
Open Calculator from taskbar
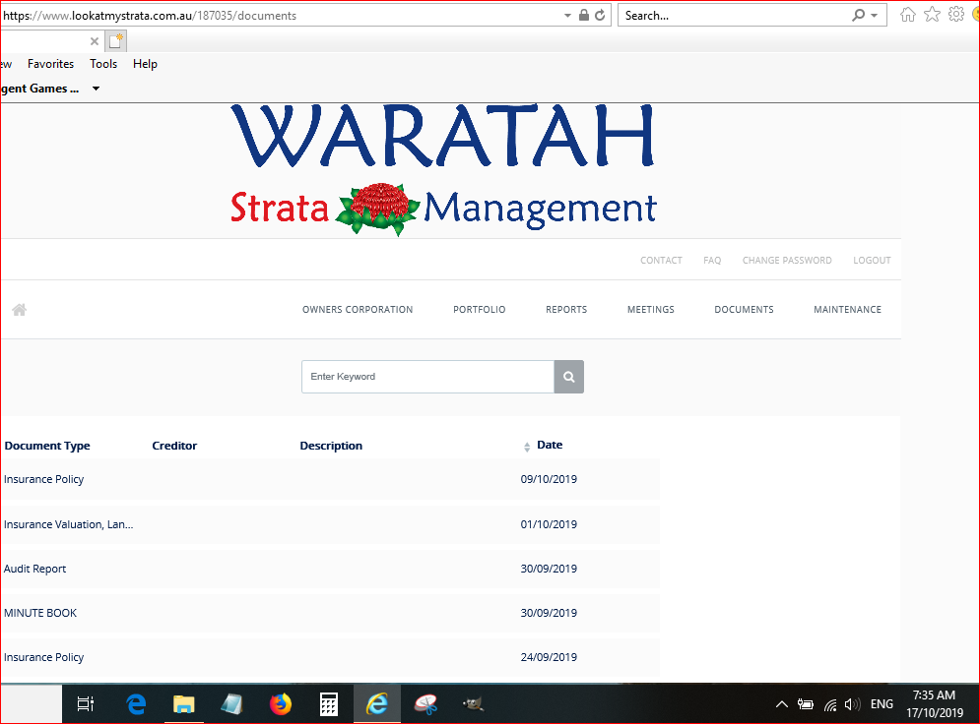point(329,704)
